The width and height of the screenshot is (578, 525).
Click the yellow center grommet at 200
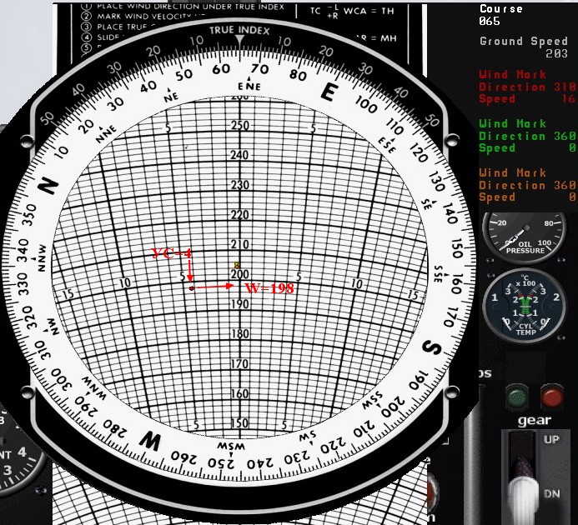tap(237, 266)
